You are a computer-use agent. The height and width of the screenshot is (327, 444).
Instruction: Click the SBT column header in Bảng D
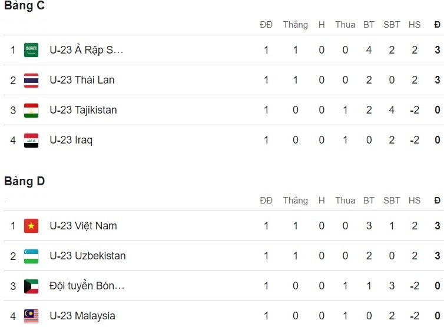point(392,201)
